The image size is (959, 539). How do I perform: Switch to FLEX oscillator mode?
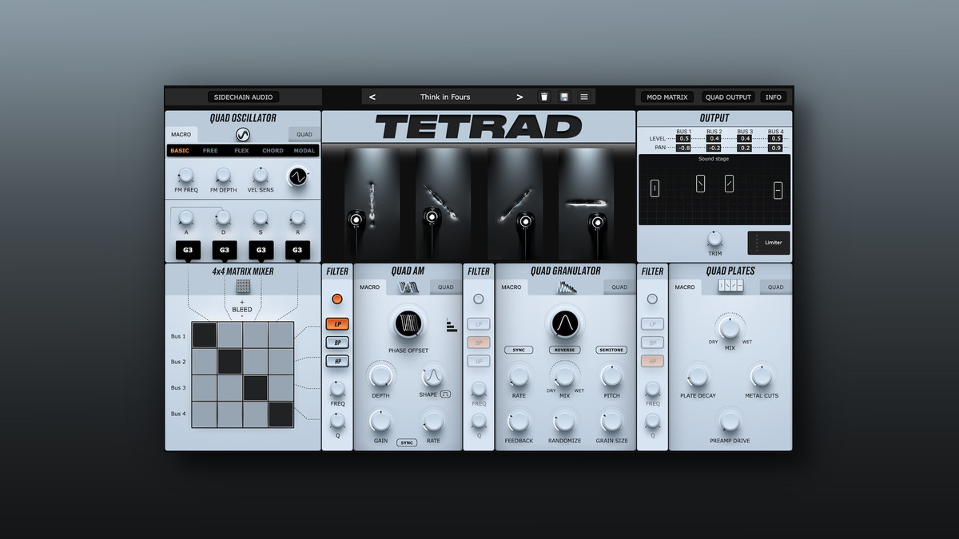pos(241,150)
